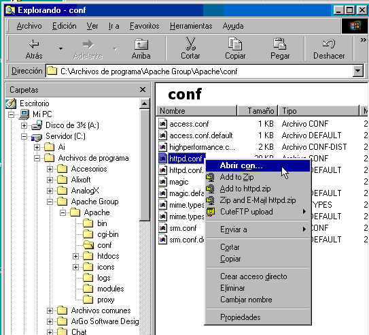The image size is (369, 335).
Task: Expand the Ai folder node
Action: (x=37, y=147)
